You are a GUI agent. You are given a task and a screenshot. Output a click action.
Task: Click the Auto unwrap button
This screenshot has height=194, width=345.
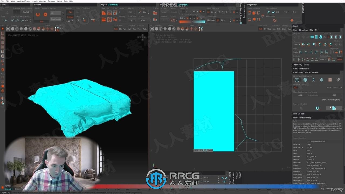coord(42,21)
